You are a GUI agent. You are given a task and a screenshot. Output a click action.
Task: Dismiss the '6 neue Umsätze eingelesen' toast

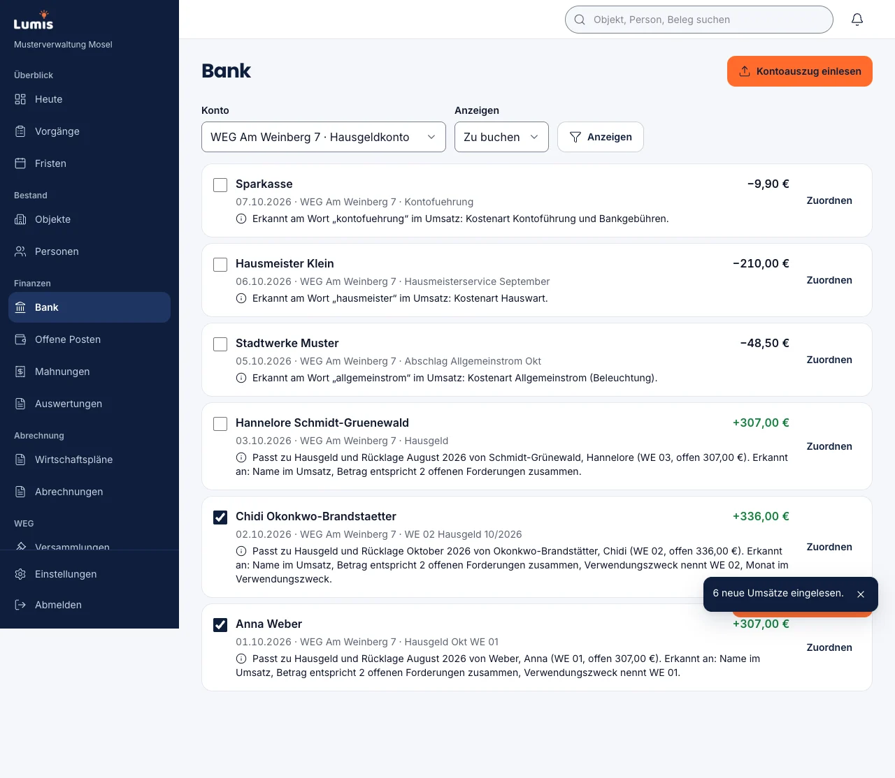pyautogui.click(x=861, y=594)
